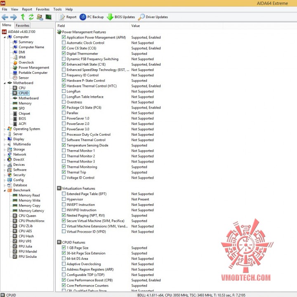297x297 pixels.
Task: Click the Back arrow toolbar icon
Action: tap(5, 17)
